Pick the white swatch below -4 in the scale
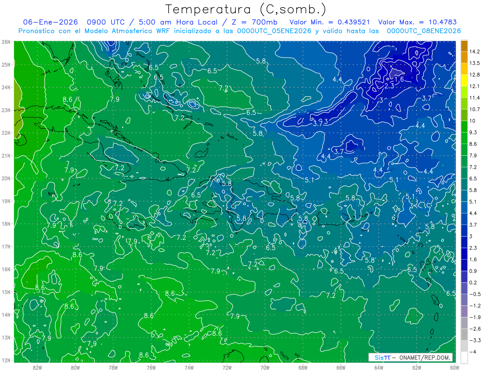Viewport: 483px width, 373px height. pyautogui.click(x=464, y=357)
